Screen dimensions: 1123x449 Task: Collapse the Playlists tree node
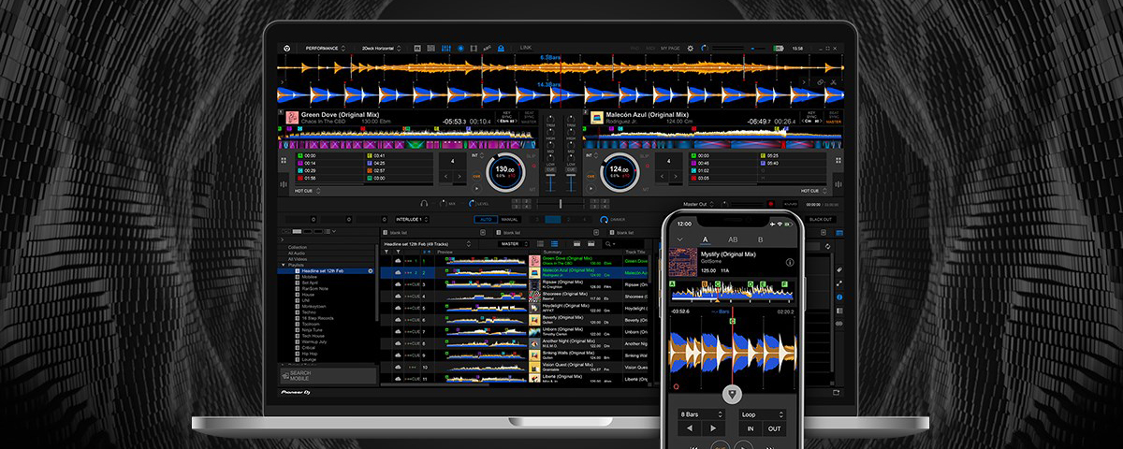pyautogui.click(x=284, y=266)
